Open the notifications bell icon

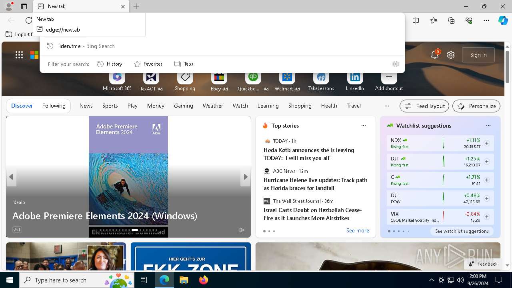(435, 55)
